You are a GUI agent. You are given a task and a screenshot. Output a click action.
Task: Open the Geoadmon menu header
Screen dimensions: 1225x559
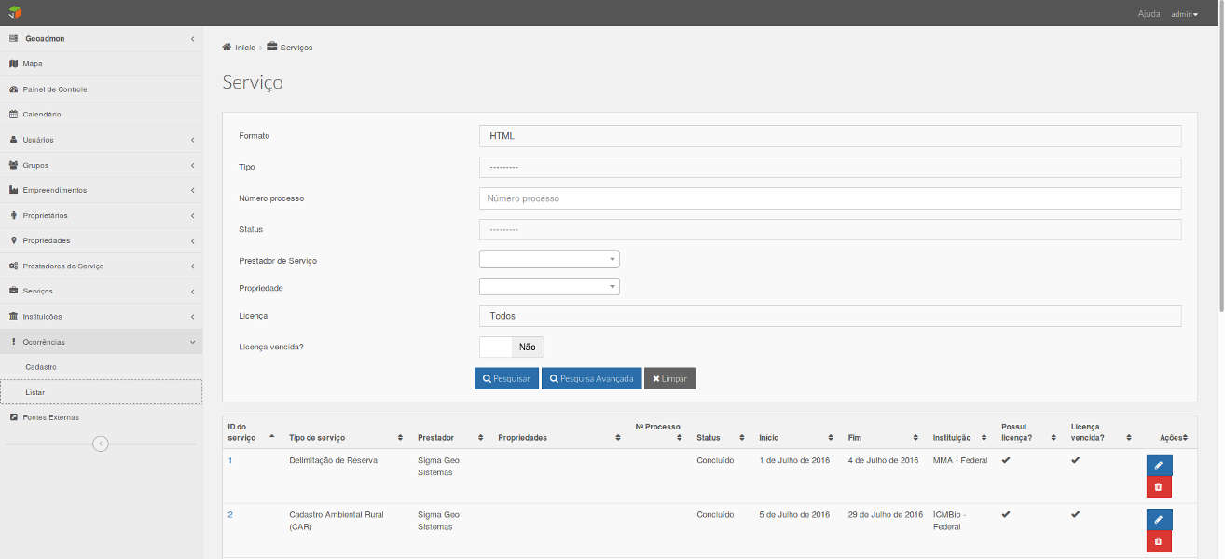pos(101,39)
